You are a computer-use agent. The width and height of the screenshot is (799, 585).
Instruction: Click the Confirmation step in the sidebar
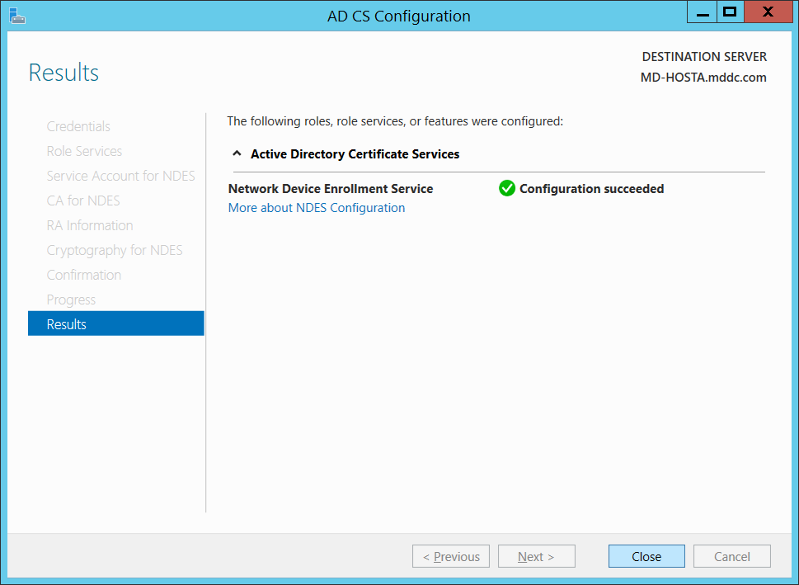click(83, 274)
